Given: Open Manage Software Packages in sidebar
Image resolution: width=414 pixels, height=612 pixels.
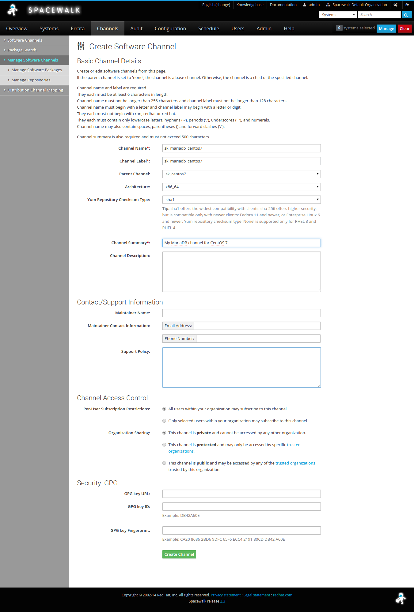Looking at the screenshot, I should click(34, 70).
